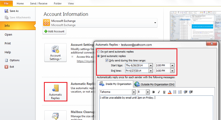Decrease indent in reply message
221x120 pixels.
(186, 92)
